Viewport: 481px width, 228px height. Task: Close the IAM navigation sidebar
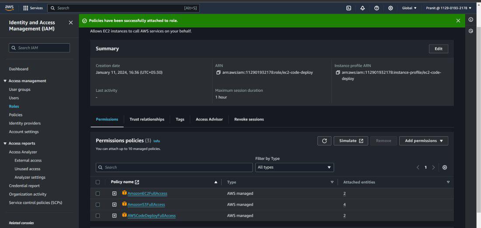[71, 23]
